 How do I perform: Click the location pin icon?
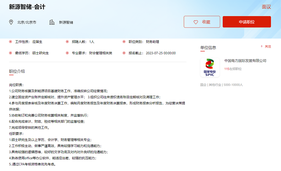[x=11, y=22]
